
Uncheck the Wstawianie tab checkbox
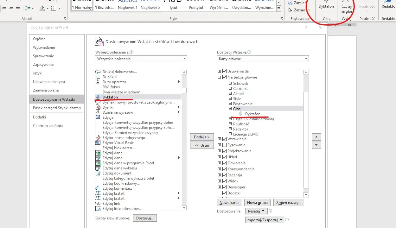tap(225, 139)
